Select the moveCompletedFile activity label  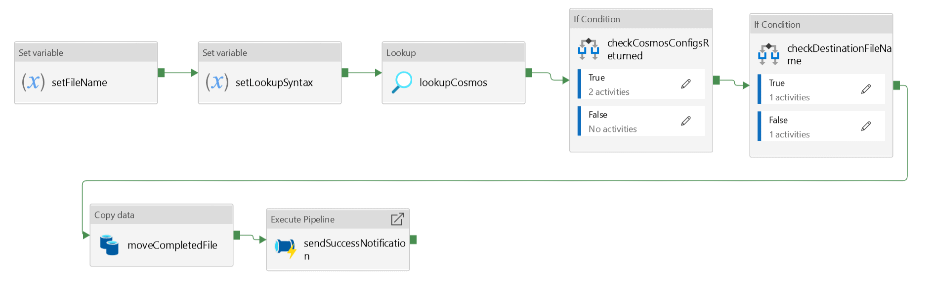point(172,245)
